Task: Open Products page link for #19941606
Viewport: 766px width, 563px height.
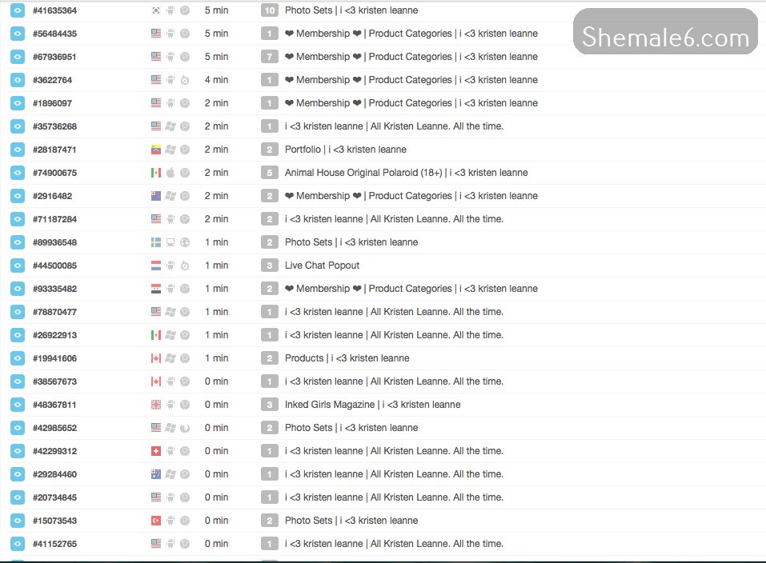Action: (347, 358)
